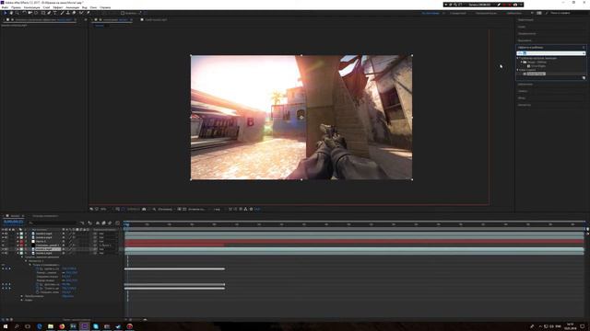Select the Clone Stamp tool
Screen dimensions: 590x331
(67, 13)
